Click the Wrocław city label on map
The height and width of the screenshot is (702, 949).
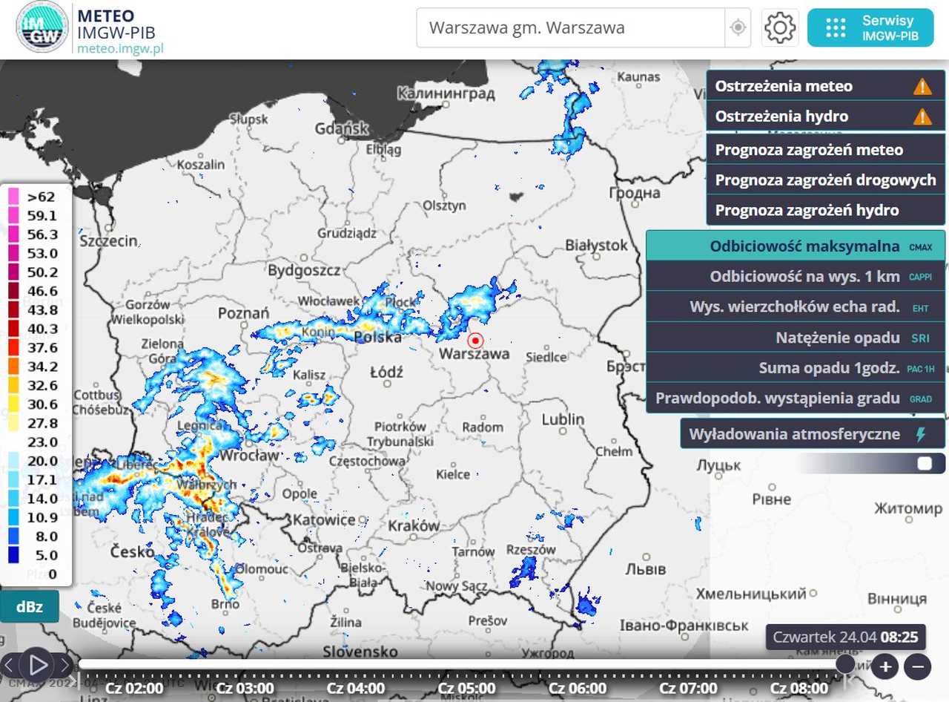click(250, 455)
